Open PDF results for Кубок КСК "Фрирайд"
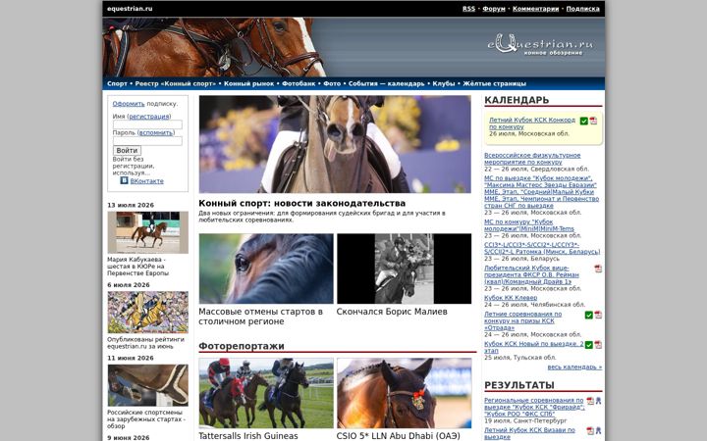707x441 pixels. [x=590, y=401]
